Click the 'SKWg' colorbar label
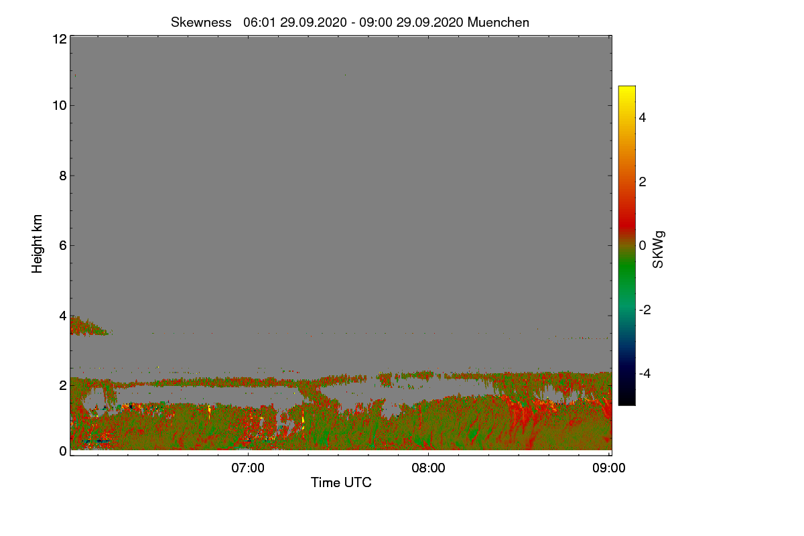 (x=659, y=250)
